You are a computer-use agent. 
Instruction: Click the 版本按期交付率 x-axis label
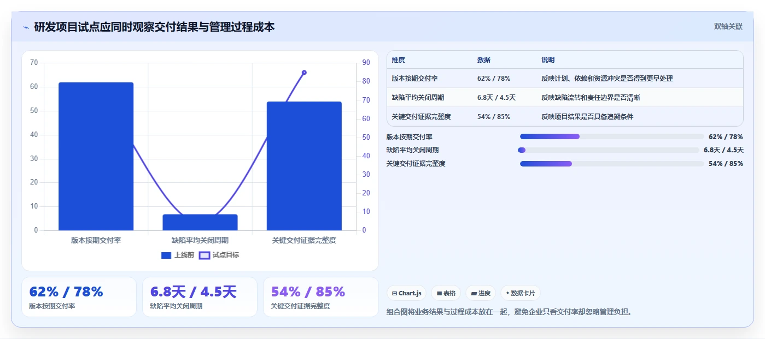click(96, 240)
